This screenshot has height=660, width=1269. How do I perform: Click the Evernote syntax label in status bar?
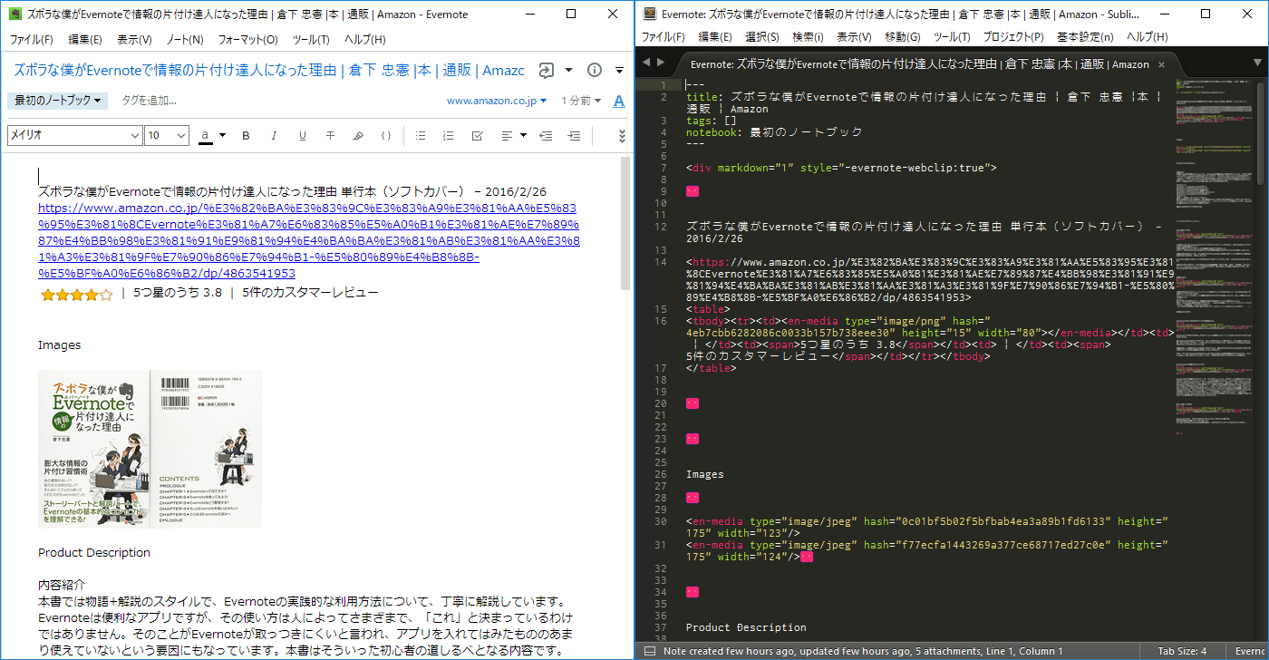(1250, 651)
